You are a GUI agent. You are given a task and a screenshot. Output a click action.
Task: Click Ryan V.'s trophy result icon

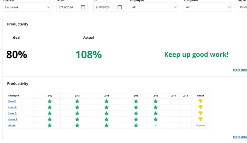click(x=200, y=101)
